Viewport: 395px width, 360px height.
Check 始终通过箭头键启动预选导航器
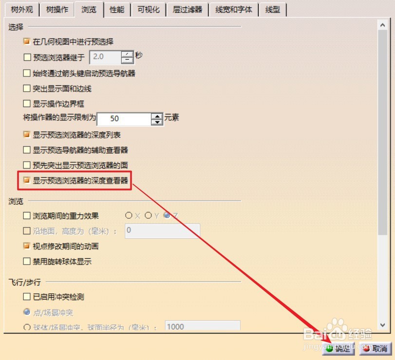[x=27, y=73]
